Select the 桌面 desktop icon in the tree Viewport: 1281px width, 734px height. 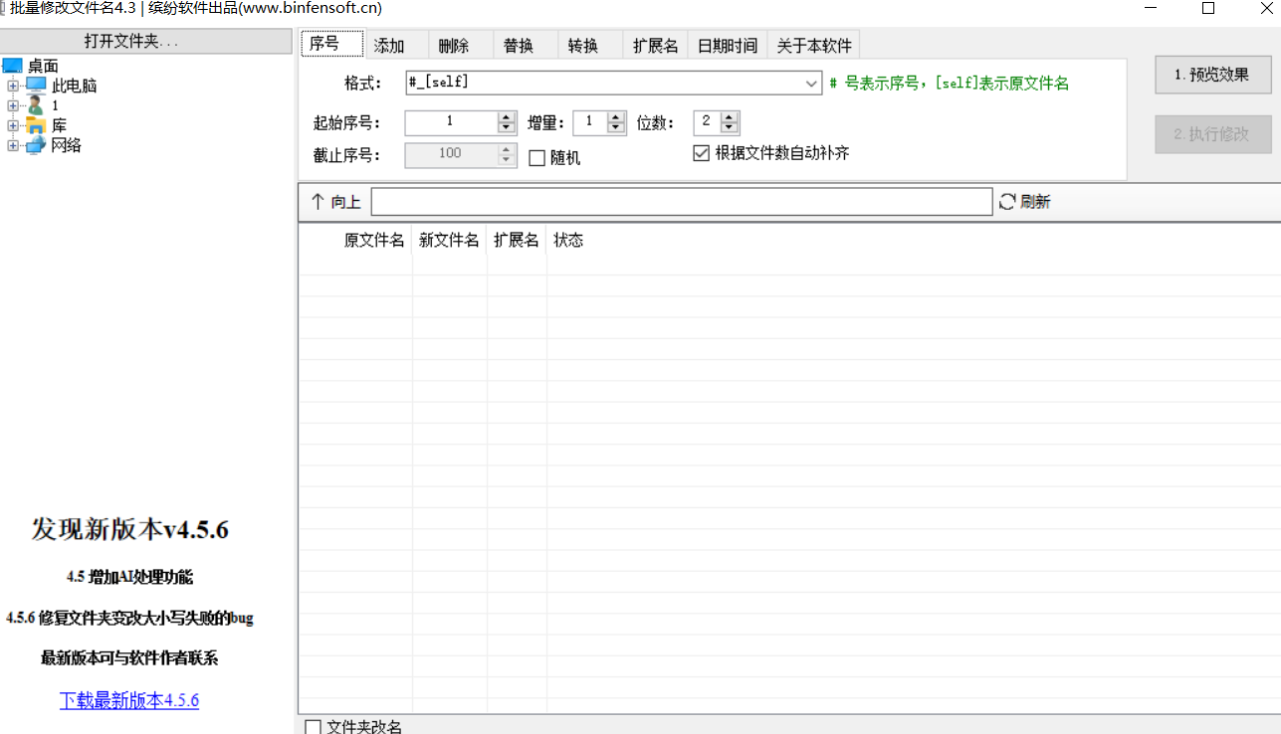pos(12,65)
